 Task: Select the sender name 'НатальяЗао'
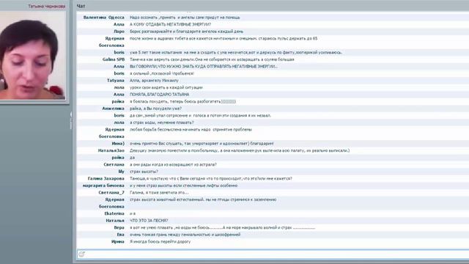click(111, 150)
